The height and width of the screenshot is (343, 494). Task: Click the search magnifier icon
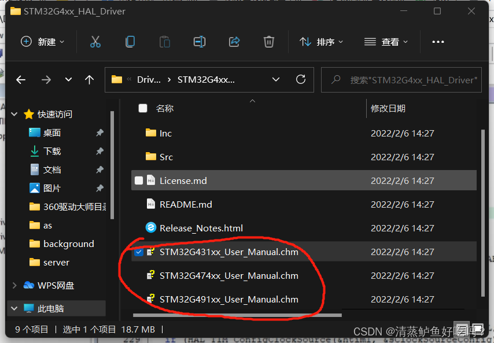pyautogui.click(x=336, y=79)
